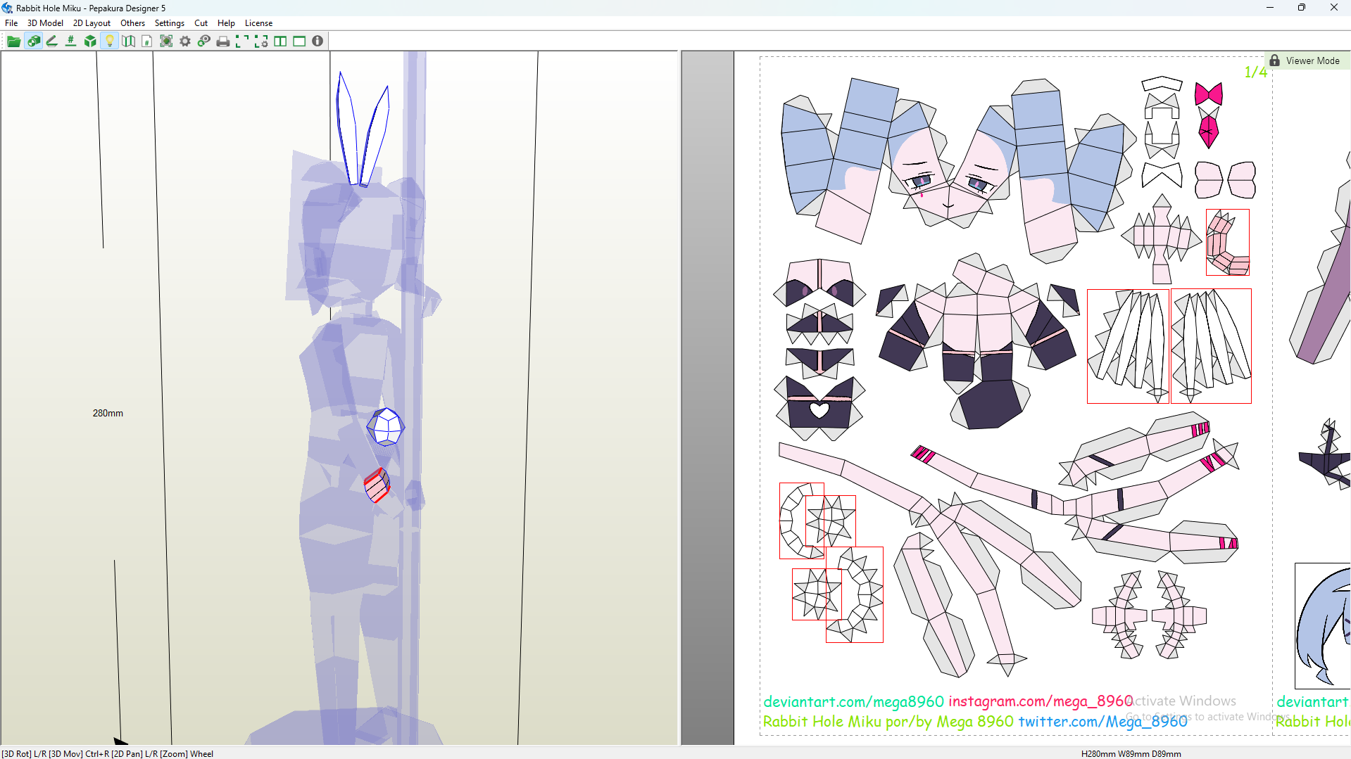Click the vertical splitter between 3D and 2D views
Screen dimensions: 1351x759
[x=679, y=397]
